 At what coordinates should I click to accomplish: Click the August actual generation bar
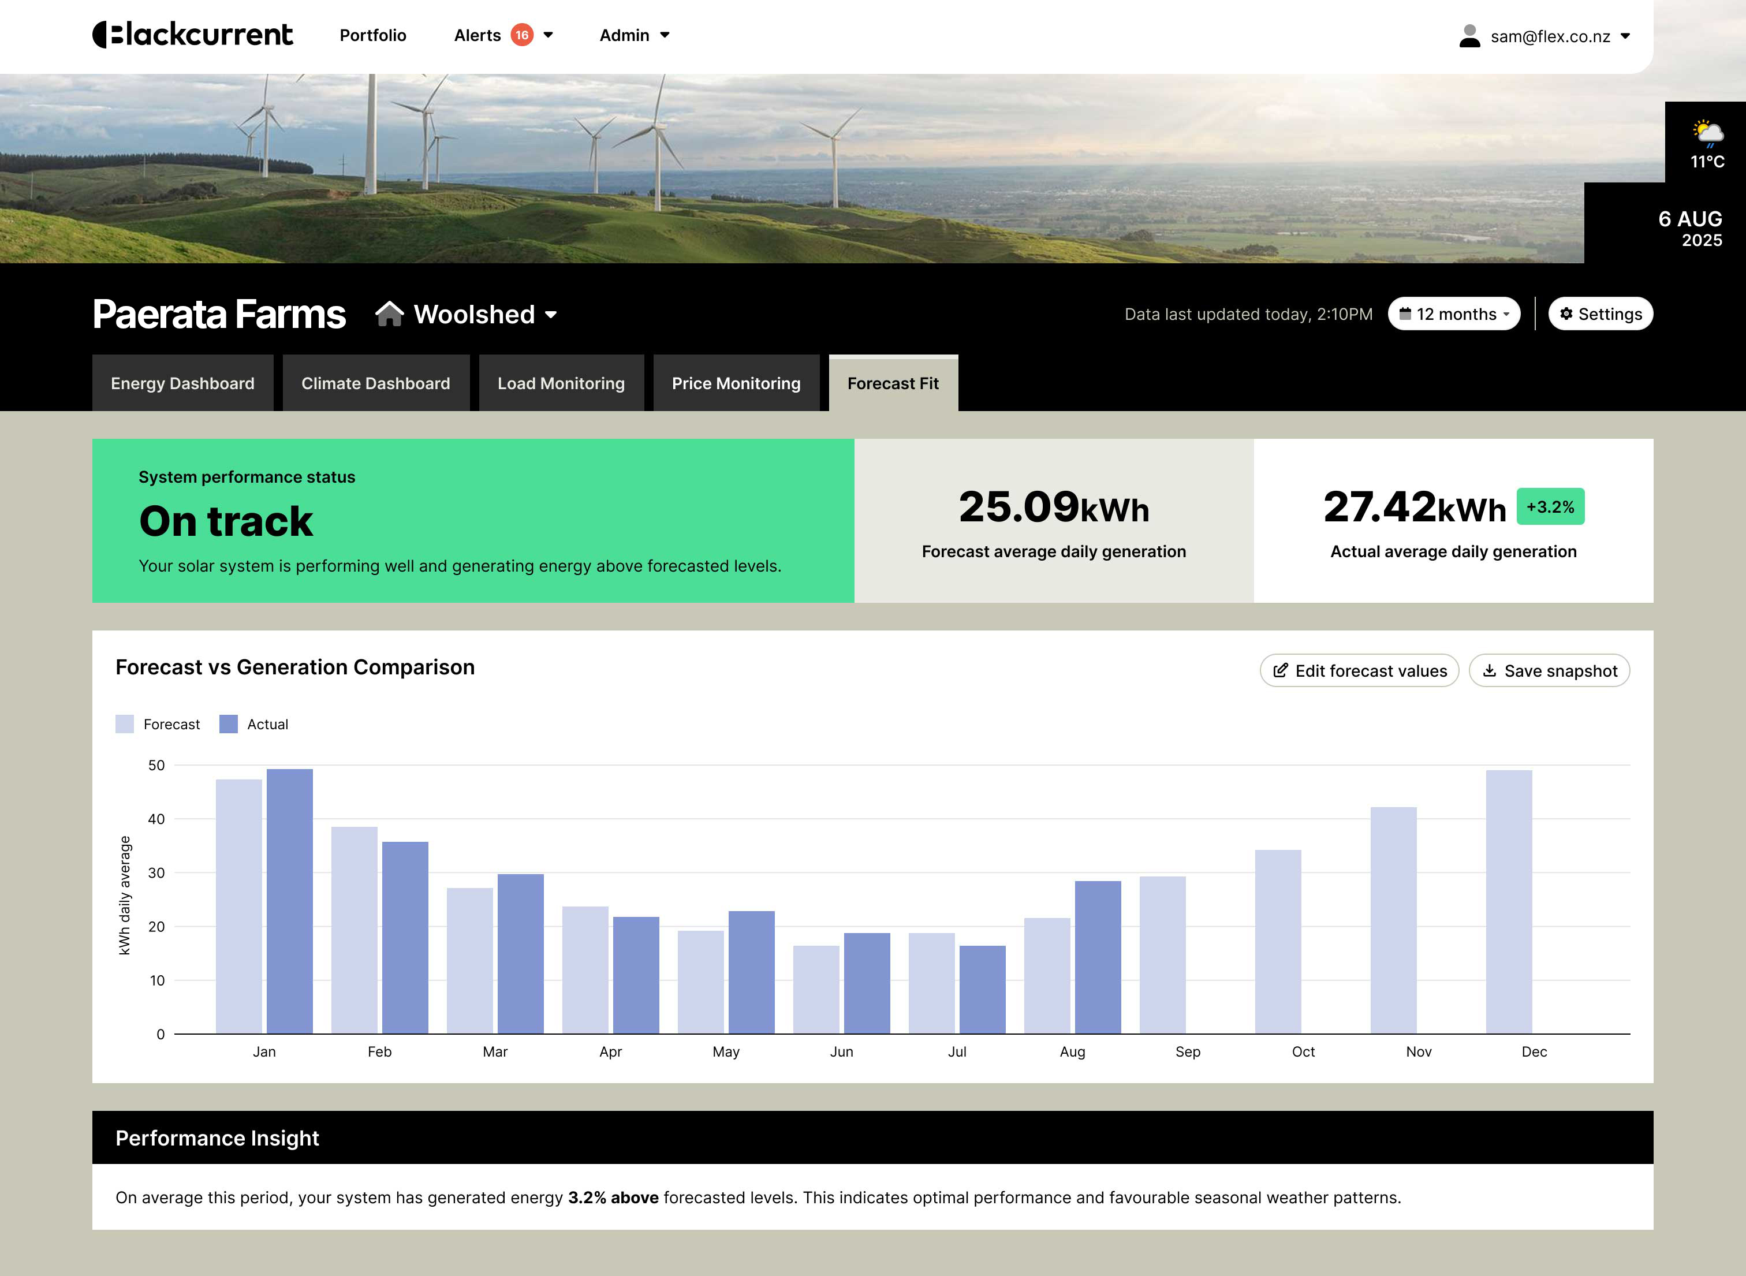pyautogui.click(x=1098, y=957)
